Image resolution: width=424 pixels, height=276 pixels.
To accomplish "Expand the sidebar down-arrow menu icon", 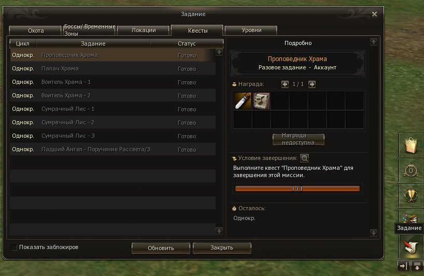I will pyautogui.click(x=417, y=266).
